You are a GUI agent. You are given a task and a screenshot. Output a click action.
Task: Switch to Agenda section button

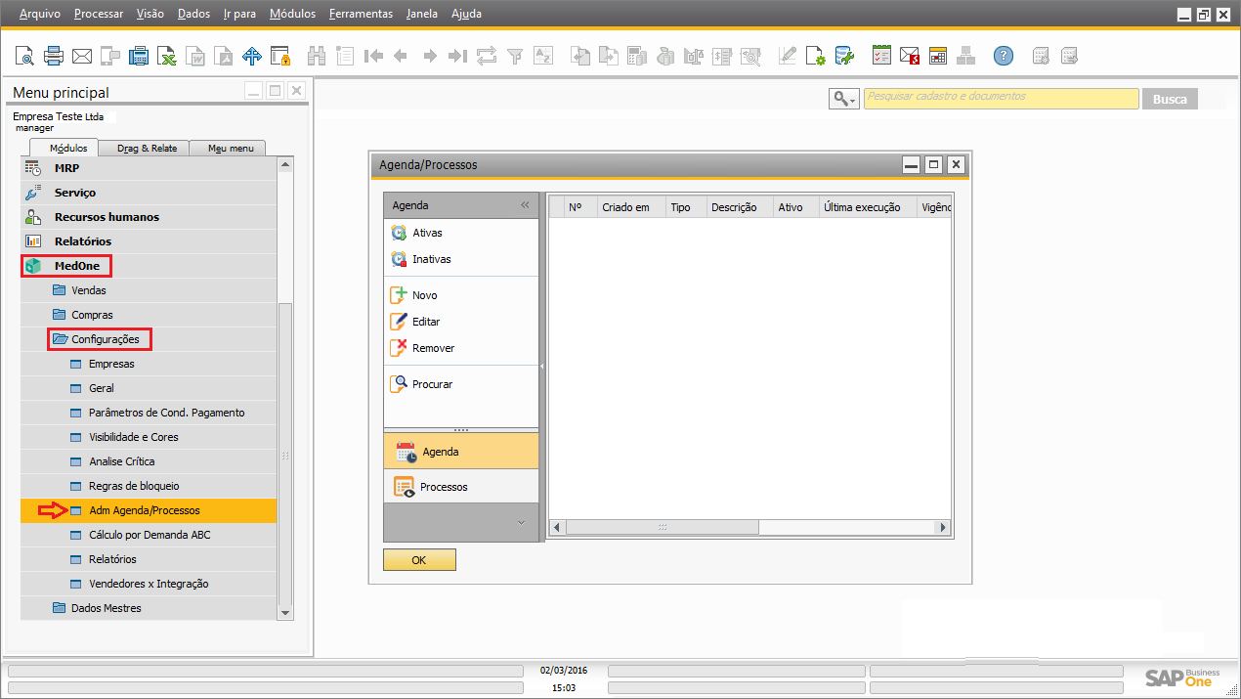pyautogui.click(x=461, y=452)
